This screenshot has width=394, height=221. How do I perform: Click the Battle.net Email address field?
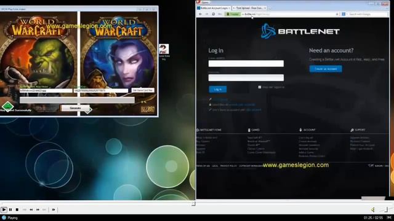click(x=246, y=63)
